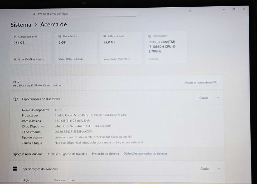Open 'Definições avançadas do sistema' link

[145, 154]
